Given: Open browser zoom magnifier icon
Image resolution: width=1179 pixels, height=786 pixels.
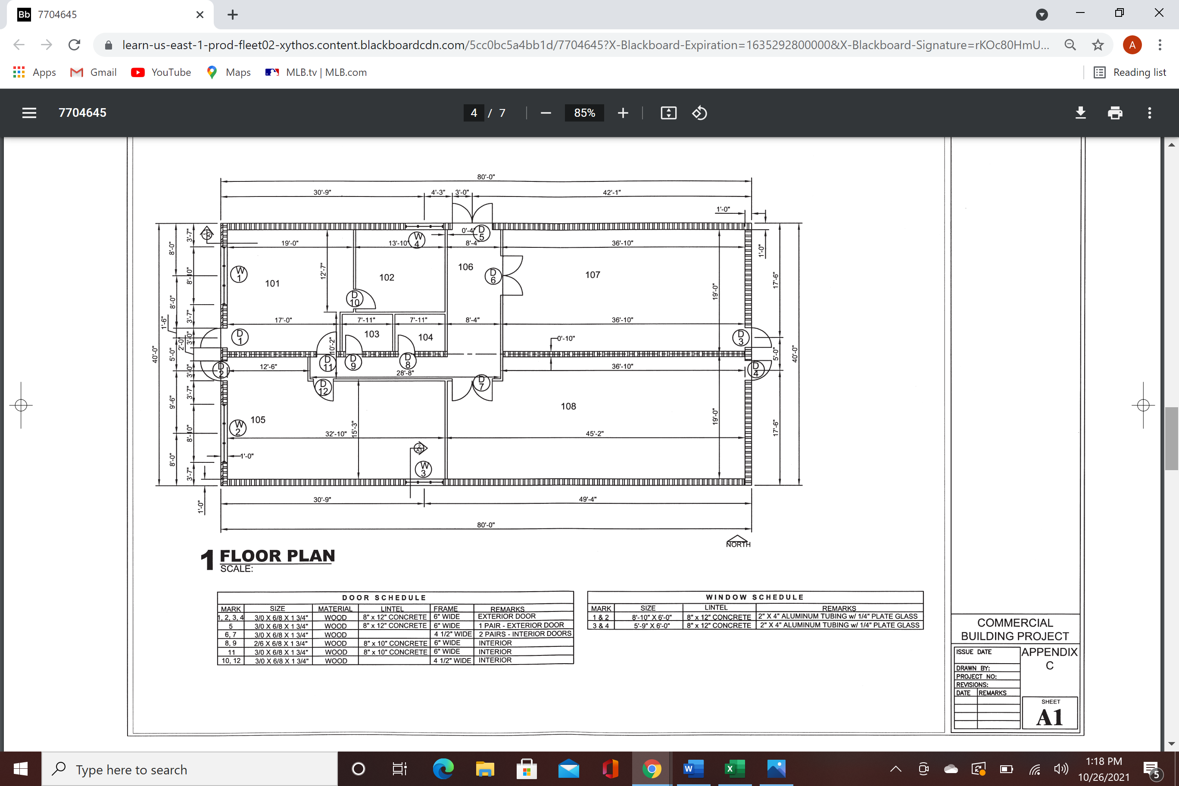Looking at the screenshot, I should (x=1070, y=45).
